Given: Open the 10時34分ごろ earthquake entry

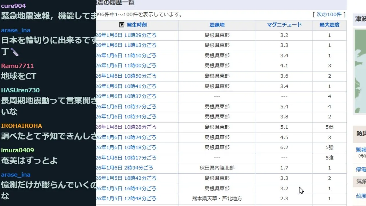Looking at the screenshot, I should 126,117.
